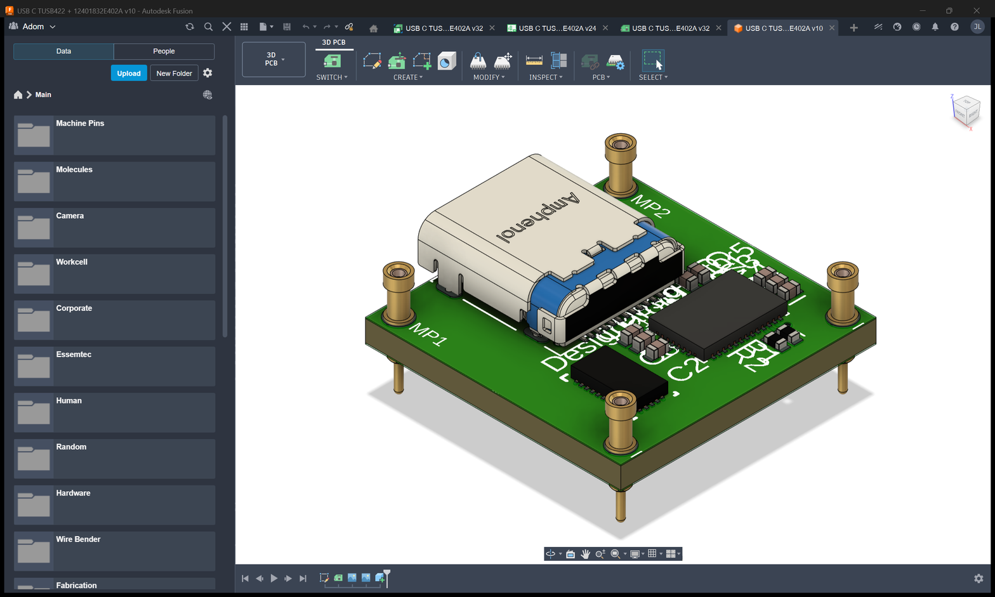Click the timeline end marker
The image size is (995, 597).
tap(386, 577)
